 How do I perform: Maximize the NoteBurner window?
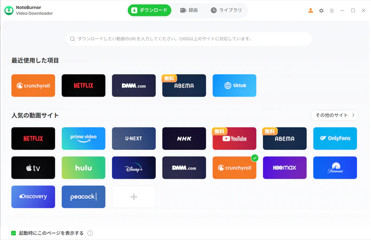(x=353, y=10)
